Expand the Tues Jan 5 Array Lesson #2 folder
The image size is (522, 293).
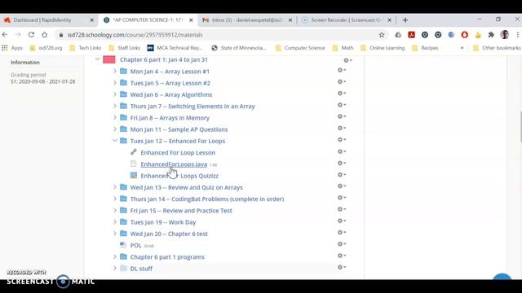coord(115,83)
